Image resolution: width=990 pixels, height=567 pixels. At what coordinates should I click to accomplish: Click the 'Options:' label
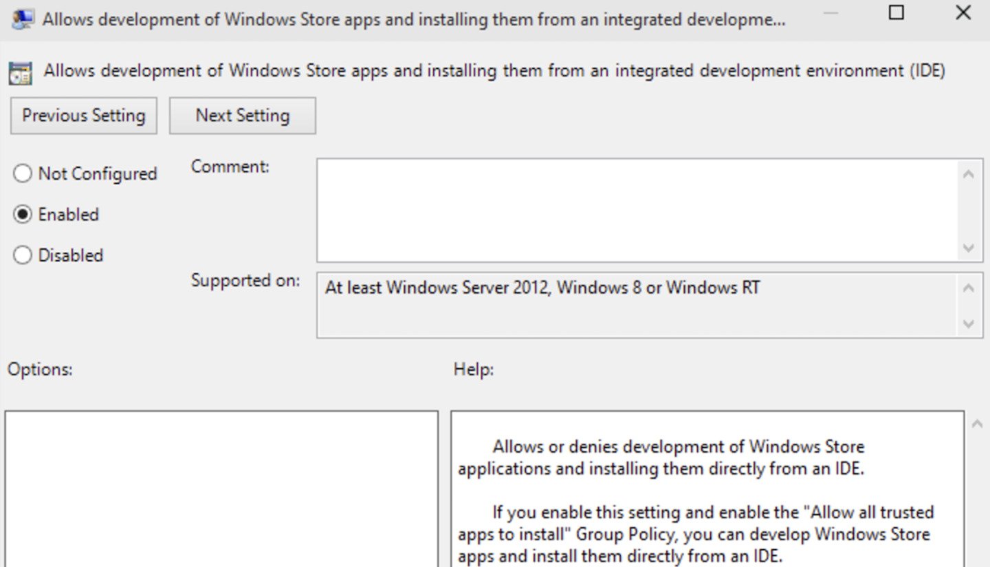40,370
